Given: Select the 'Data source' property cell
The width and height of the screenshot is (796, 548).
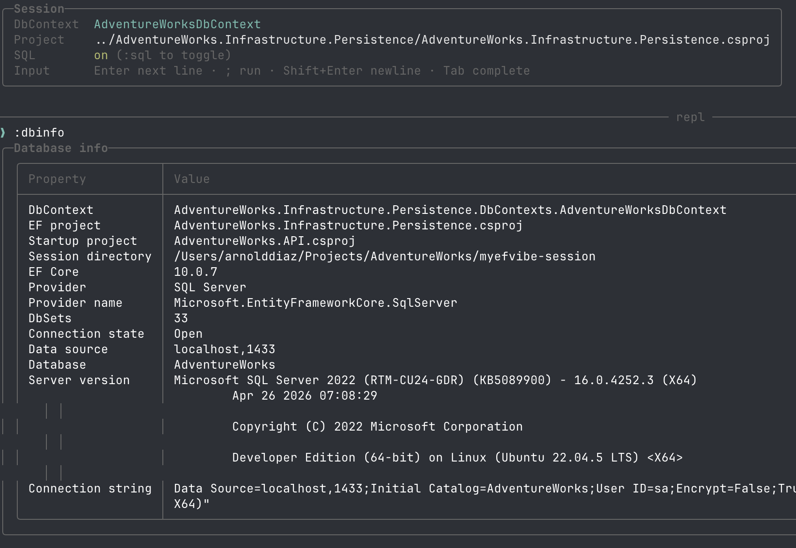Looking at the screenshot, I should click(68, 349).
